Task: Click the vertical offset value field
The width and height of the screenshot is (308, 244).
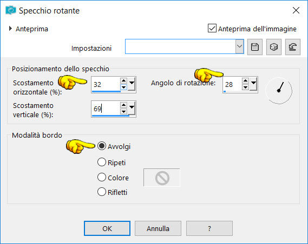Action: pos(106,109)
